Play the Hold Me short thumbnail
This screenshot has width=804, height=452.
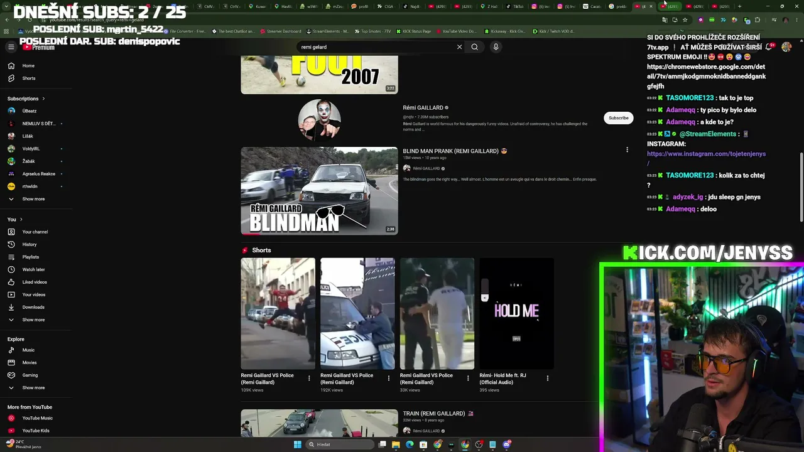[516, 313]
